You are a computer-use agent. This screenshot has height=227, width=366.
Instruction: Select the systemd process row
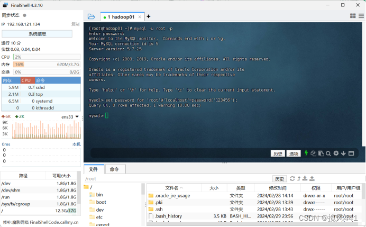click(x=41, y=101)
